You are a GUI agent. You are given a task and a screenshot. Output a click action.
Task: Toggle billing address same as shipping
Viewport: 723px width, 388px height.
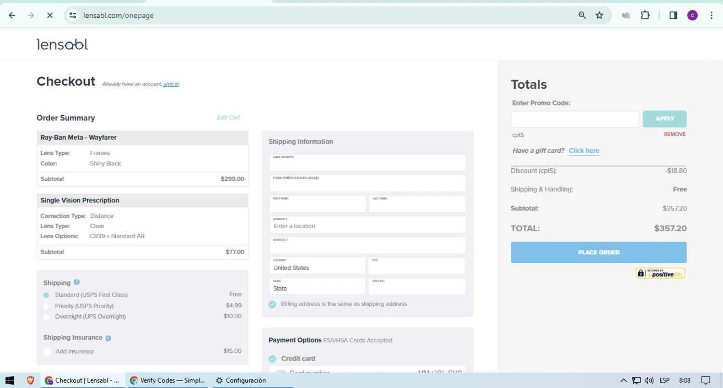272,304
